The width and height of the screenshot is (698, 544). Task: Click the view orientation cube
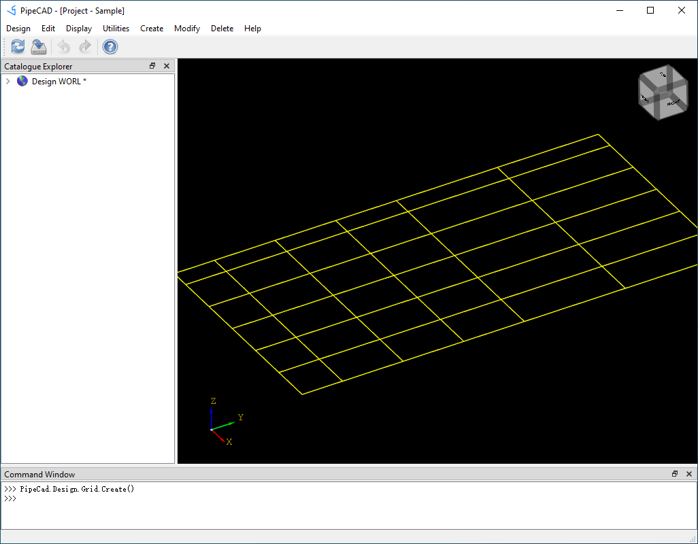coord(663,92)
